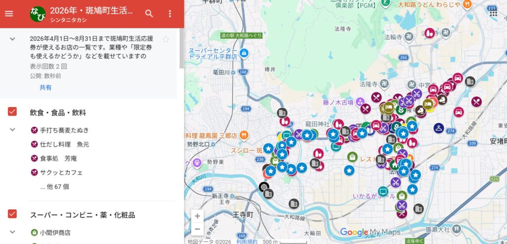Collapse the 飲食・食品・飲料 item list chevron

(12, 129)
